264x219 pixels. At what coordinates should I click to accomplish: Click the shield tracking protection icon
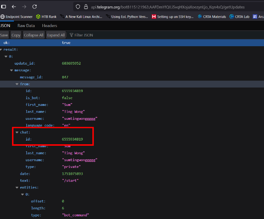pyautogui.click(x=78, y=7)
